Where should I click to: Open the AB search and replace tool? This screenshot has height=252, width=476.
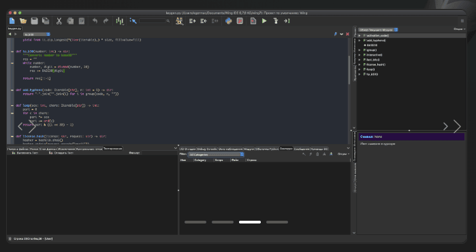[x=179, y=21]
